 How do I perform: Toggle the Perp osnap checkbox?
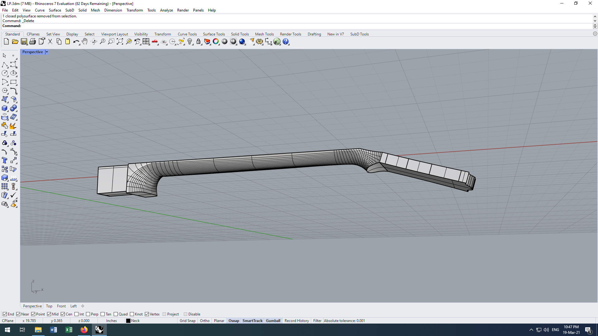point(88,314)
